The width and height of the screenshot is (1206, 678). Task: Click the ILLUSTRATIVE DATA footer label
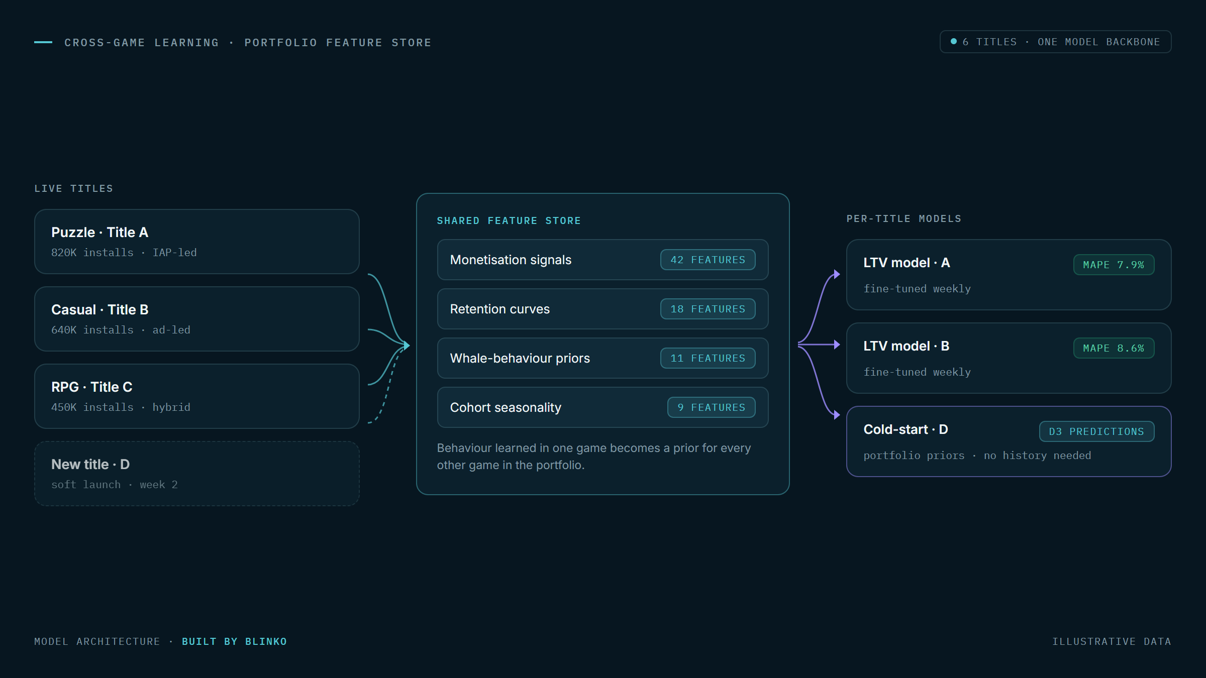[1112, 641]
